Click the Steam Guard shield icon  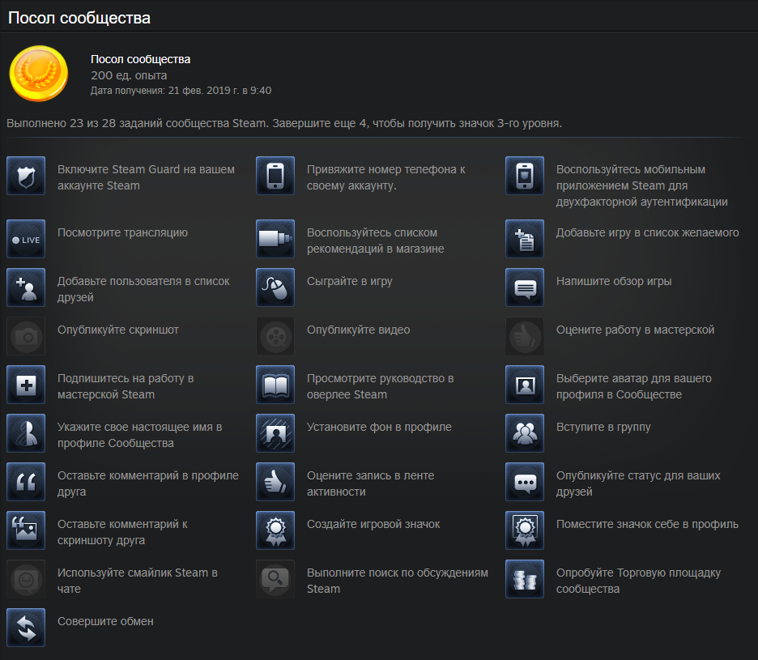26,176
